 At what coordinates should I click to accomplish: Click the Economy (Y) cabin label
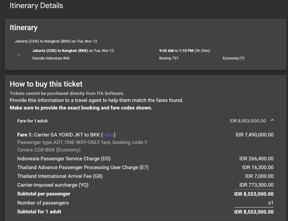[x=233, y=58]
